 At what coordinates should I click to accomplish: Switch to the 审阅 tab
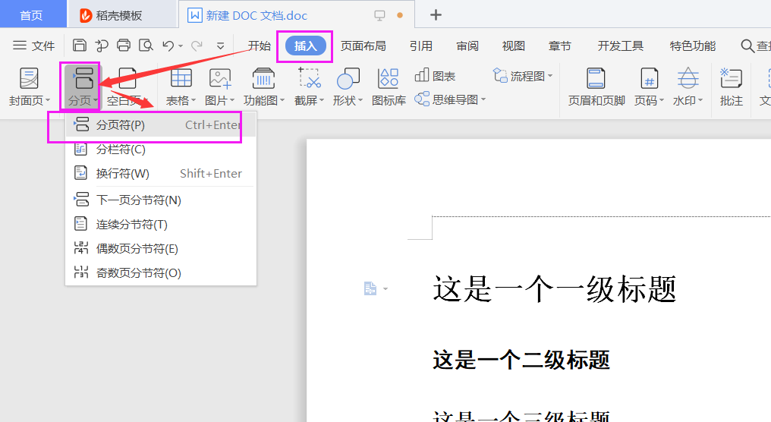[467, 46]
